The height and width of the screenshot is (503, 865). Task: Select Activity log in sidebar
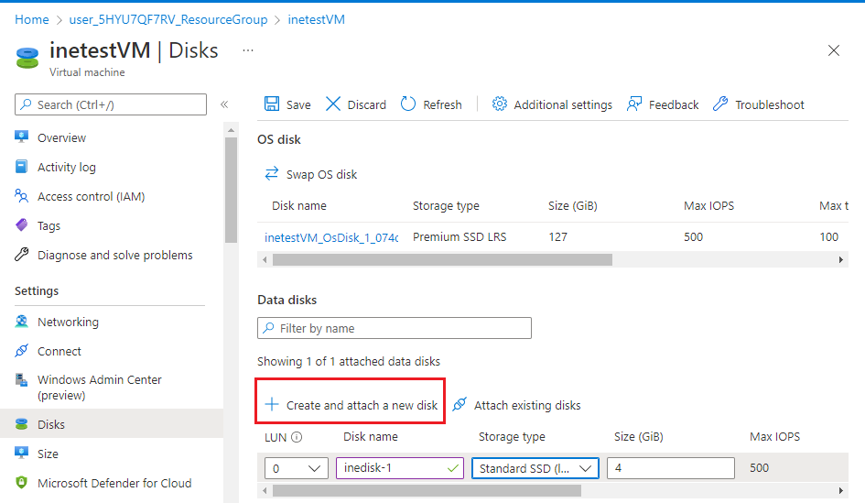pyautogui.click(x=66, y=167)
